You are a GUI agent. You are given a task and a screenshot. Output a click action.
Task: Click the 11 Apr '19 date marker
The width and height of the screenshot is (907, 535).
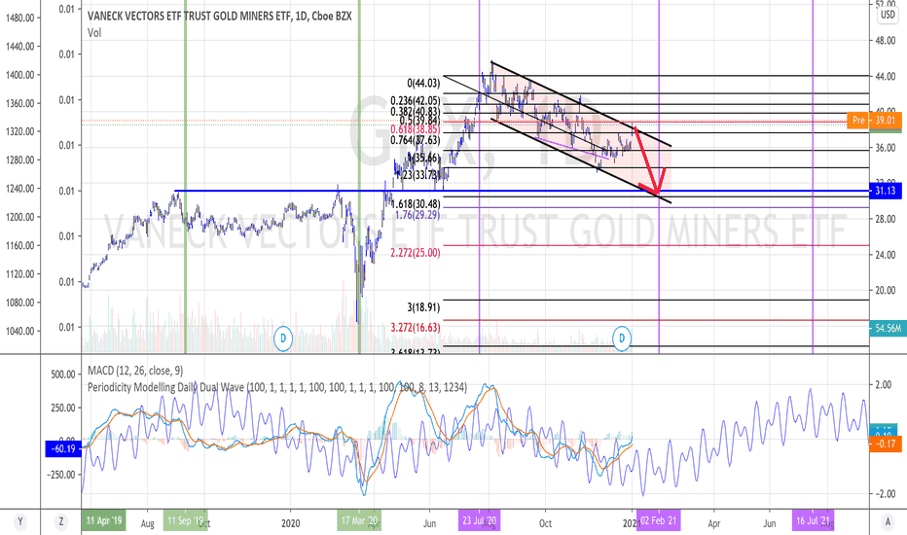pos(103,520)
